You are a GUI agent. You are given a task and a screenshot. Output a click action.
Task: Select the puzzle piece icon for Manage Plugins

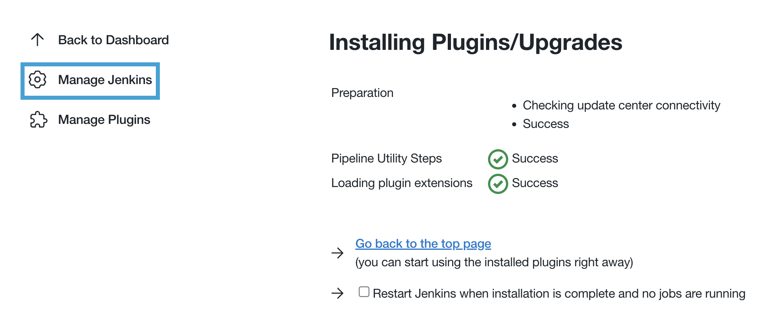click(x=37, y=119)
